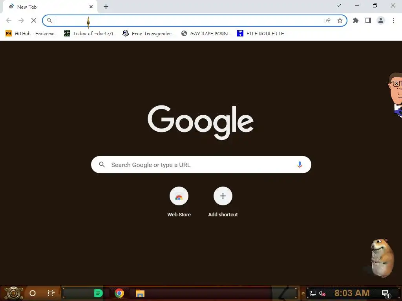Open Task View from the taskbar
Image resolution: width=402 pixels, height=301 pixels.
(x=51, y=293)
